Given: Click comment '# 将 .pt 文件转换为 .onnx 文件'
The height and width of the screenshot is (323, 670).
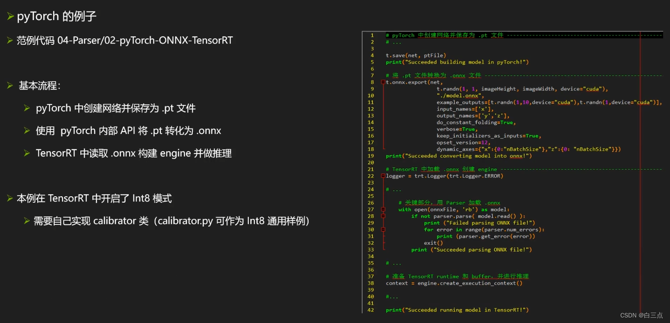Looking at the screenshot, I should pyautogui.click(x=433, y=75).
